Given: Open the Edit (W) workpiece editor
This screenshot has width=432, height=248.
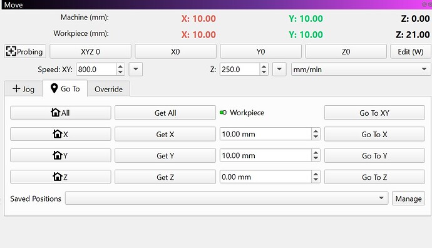Looking at the screenshot, I should coord(411,51).
